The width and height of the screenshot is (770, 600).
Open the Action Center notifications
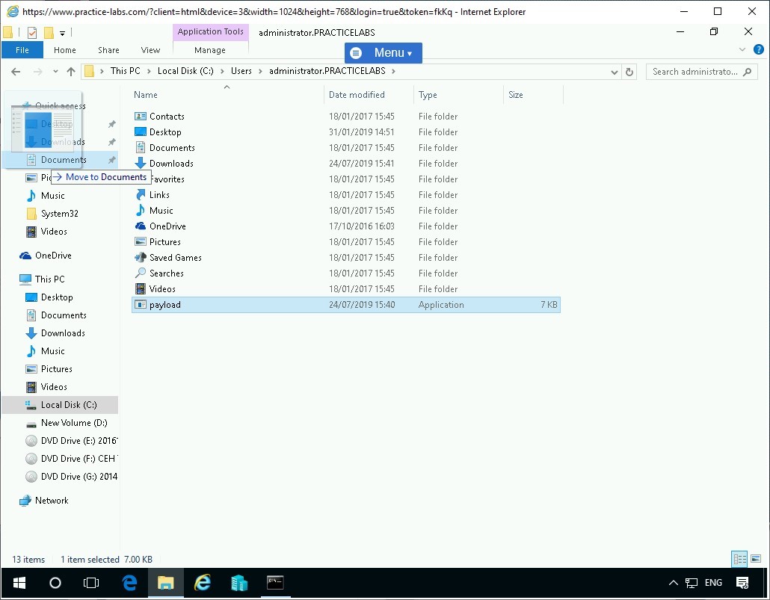742,583
